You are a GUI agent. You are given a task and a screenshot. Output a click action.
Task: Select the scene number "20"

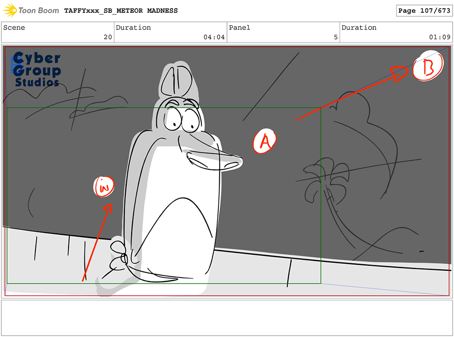[108, 37]
